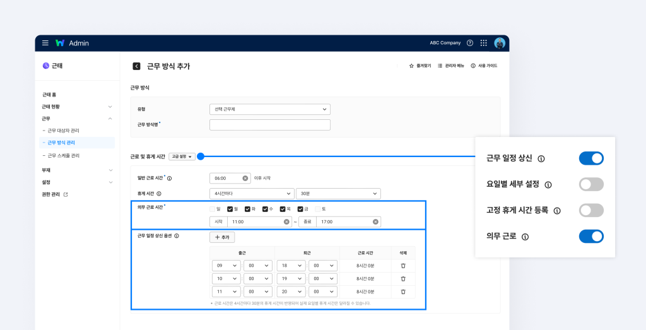Uncheck the 금 day checkbox
646x330 pixels.
coord(300,209)
